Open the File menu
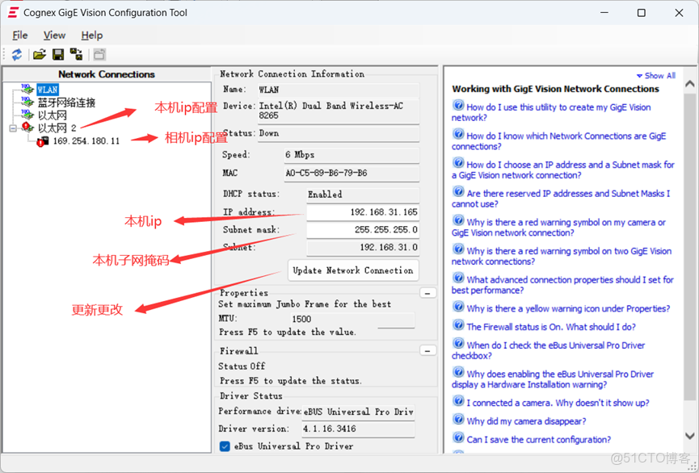699x473 pixels. coord(19,35)
